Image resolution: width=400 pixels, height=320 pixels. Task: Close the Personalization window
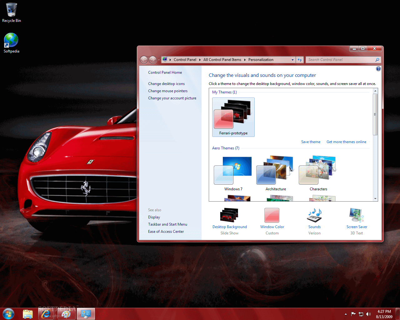(374, 48)
